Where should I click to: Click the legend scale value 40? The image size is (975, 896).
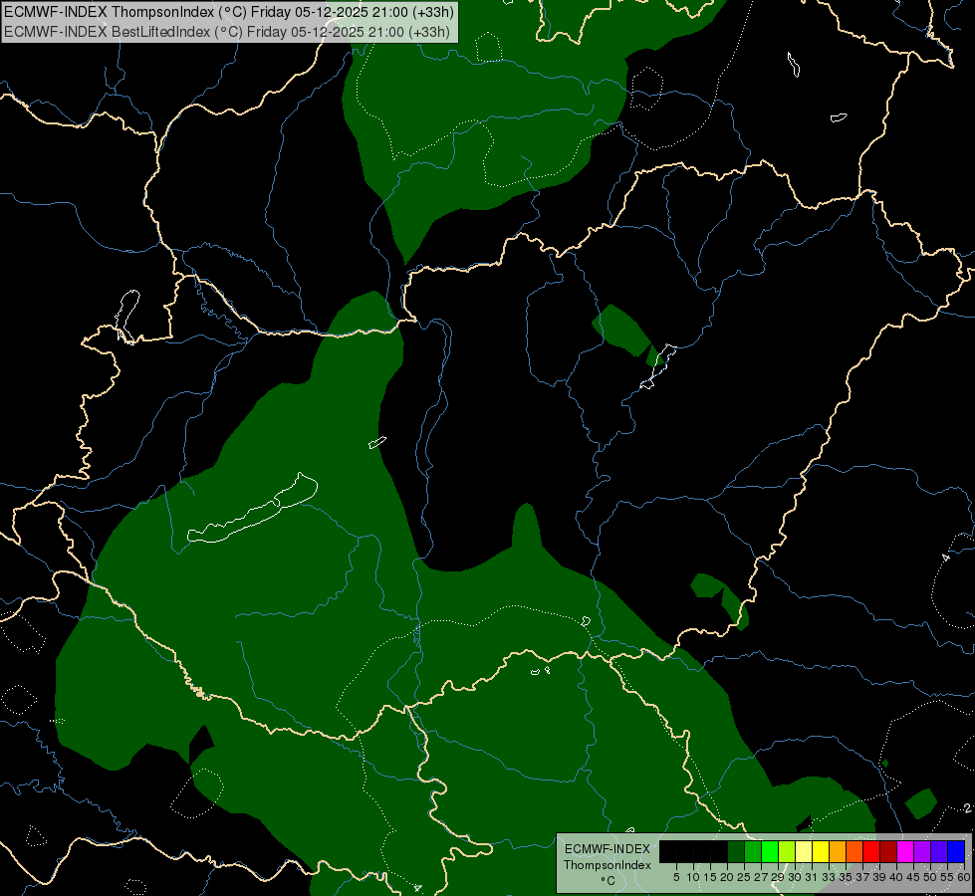896,877
